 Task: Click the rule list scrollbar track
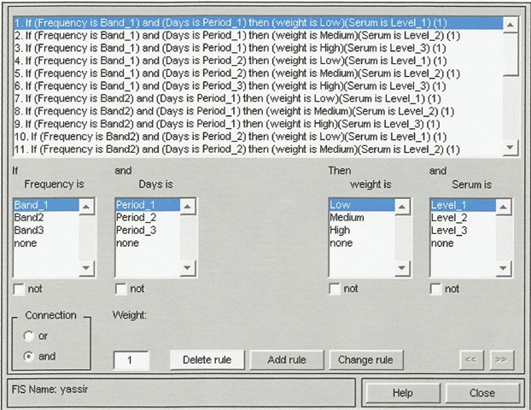pos(511,107)
